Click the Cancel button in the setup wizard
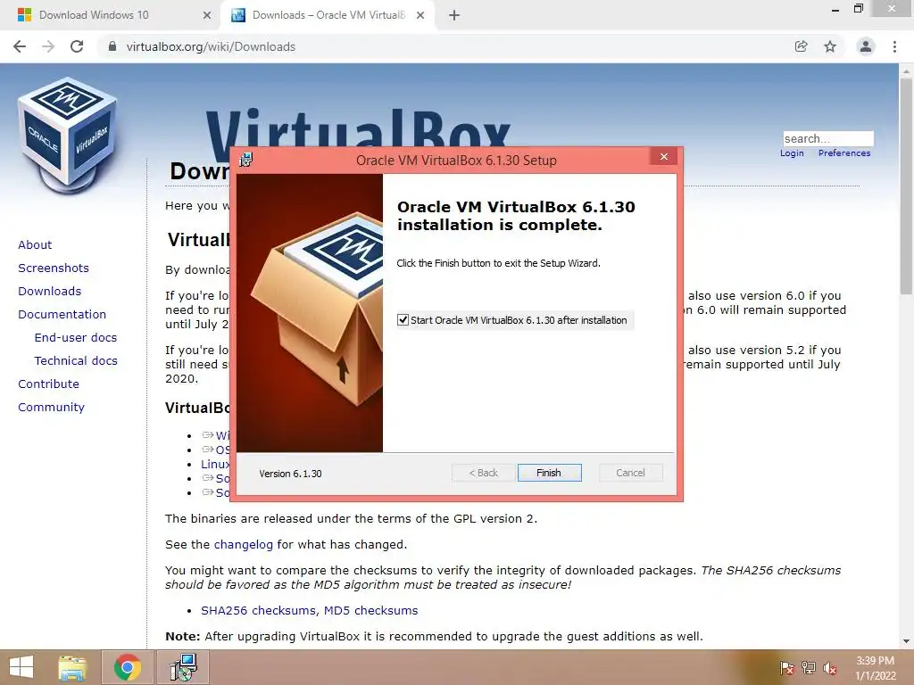Viewport: 914px width, 685px height. point(631,473)
